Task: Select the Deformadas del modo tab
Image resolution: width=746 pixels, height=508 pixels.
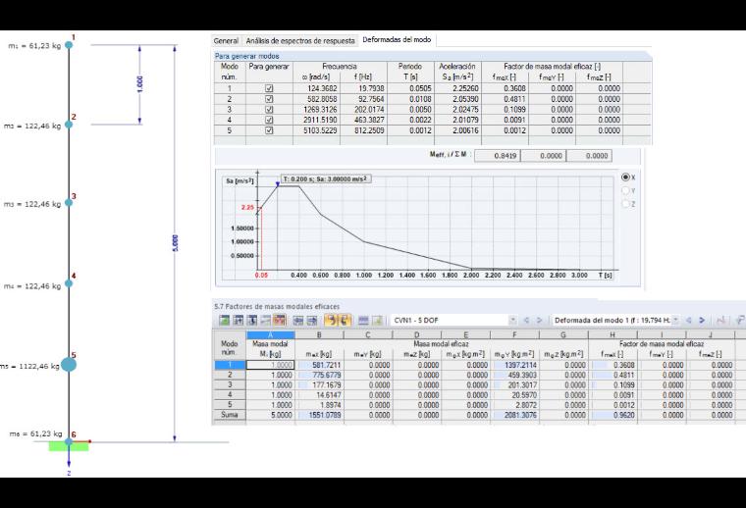Action: pos(397,40)
